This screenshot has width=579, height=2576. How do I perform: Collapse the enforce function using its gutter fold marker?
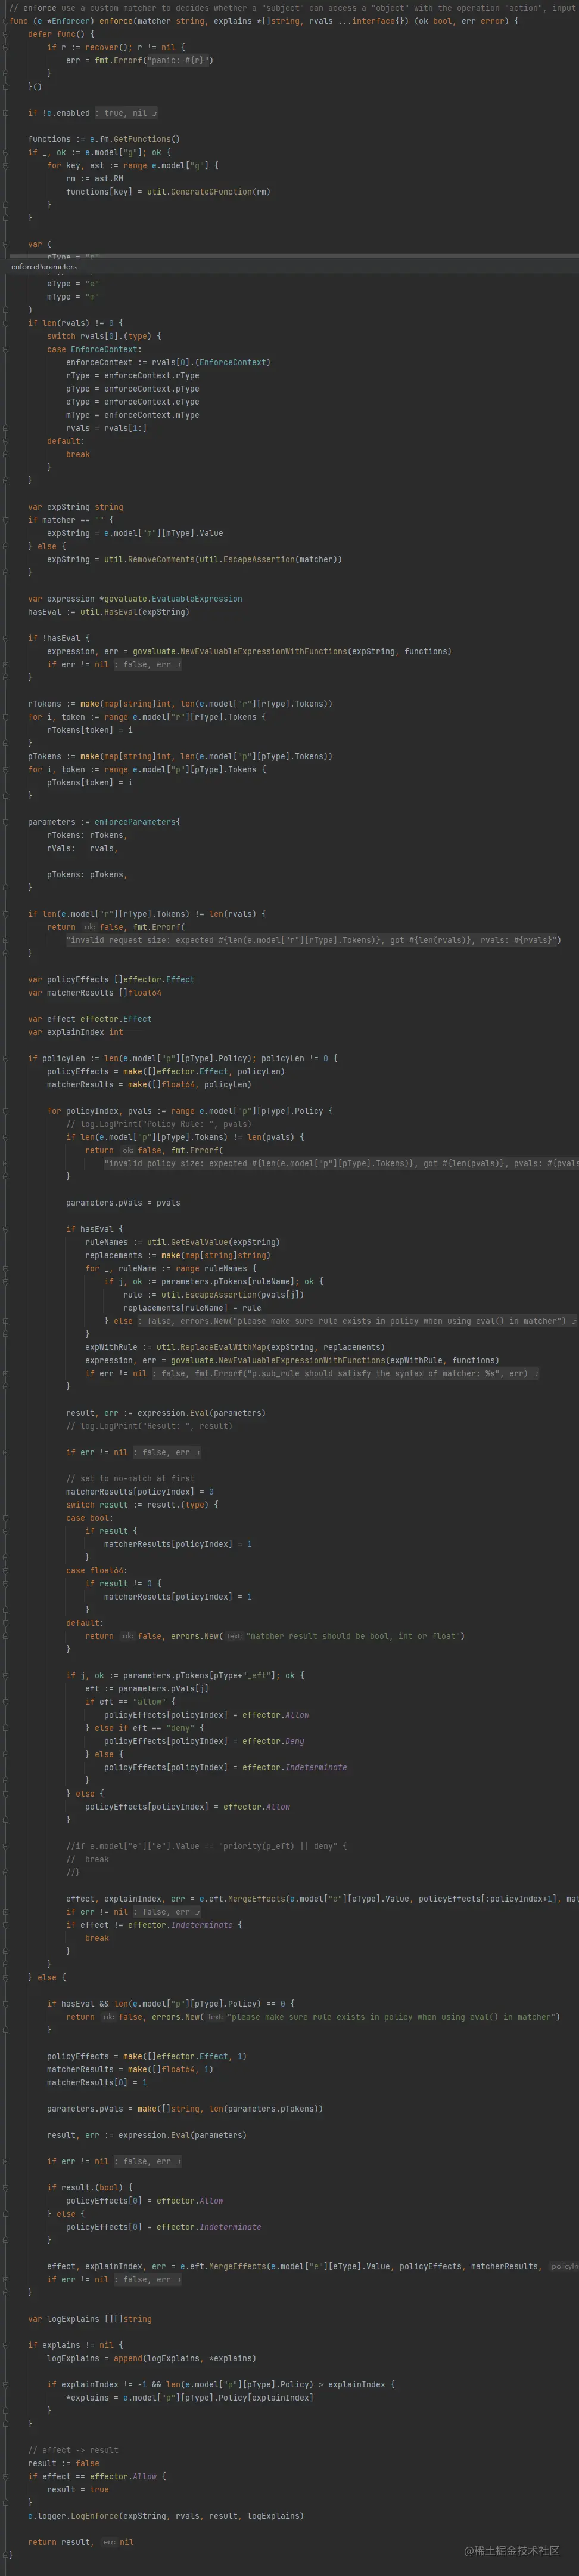(x=5, y=21)
